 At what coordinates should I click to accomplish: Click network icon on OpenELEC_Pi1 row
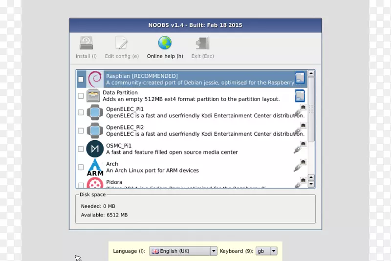(x=300, y=111)
